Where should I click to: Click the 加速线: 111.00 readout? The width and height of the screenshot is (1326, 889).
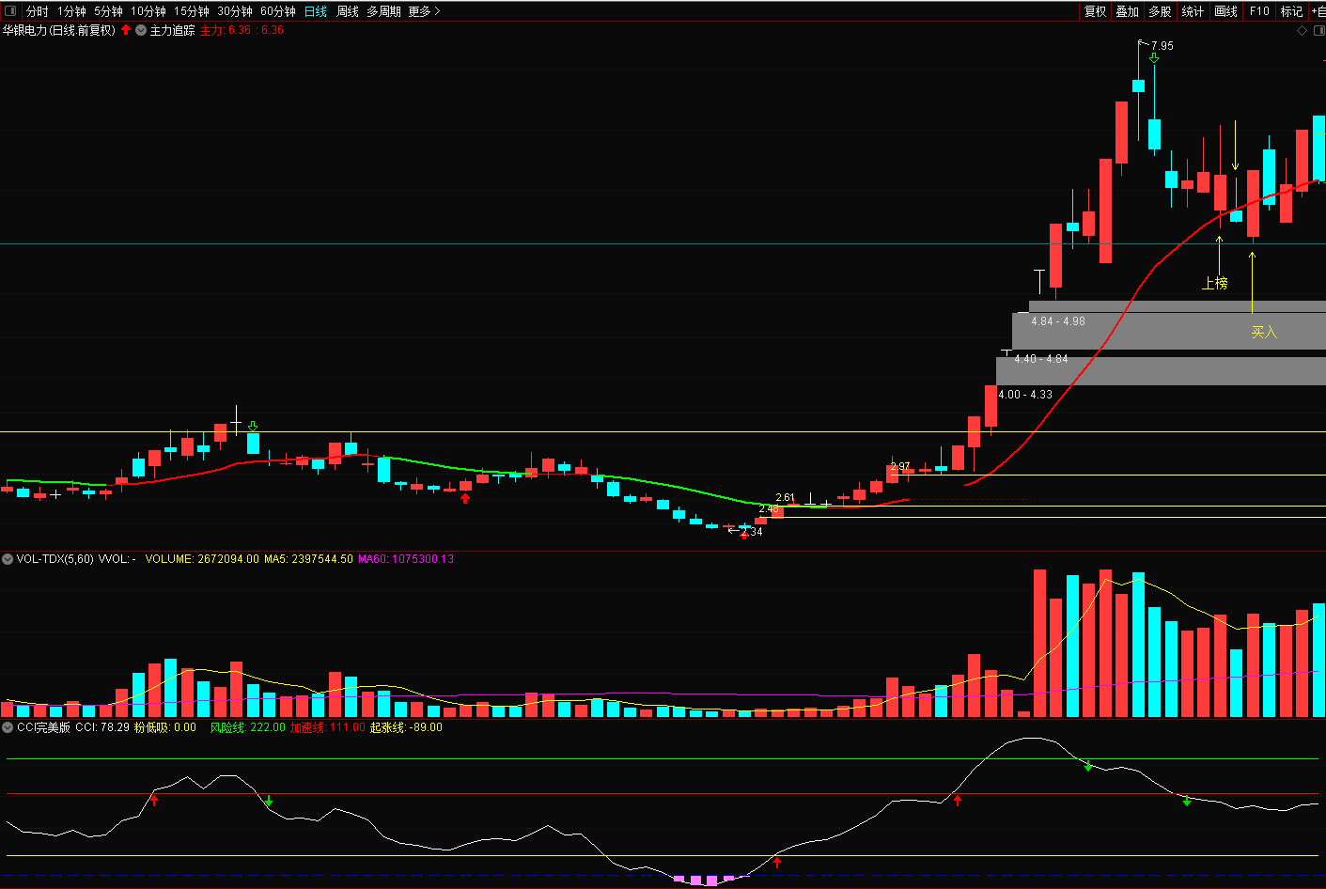click(x=328, y=726)
